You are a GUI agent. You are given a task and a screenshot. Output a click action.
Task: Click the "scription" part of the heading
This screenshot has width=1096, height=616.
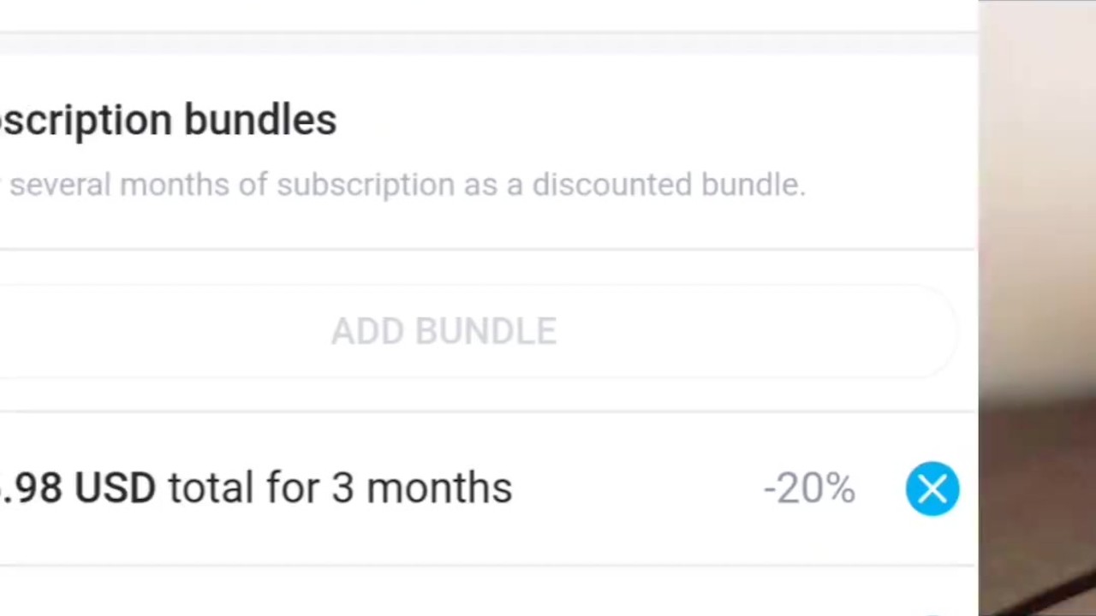(x=86, y=120)
